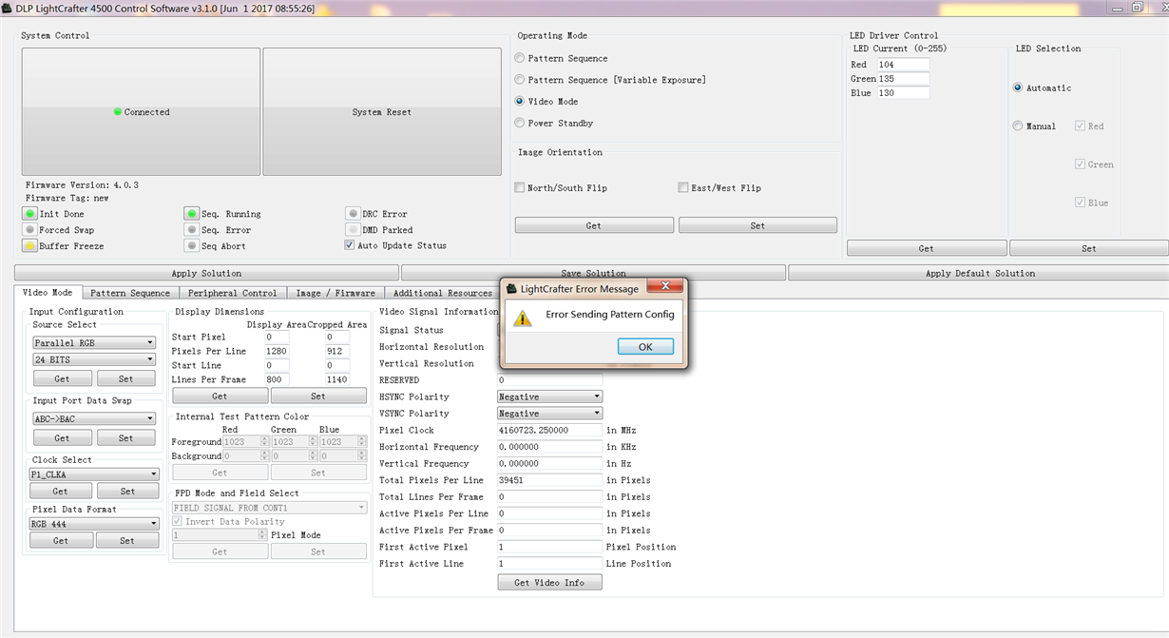The image size is (1169, 638).
Task: Click the Seq Abort status LED
Action: 192,246
